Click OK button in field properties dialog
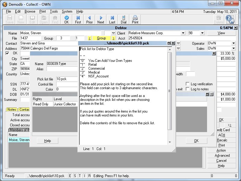The width and height of the screenshot is (241, 181). [x=196, y=141]
